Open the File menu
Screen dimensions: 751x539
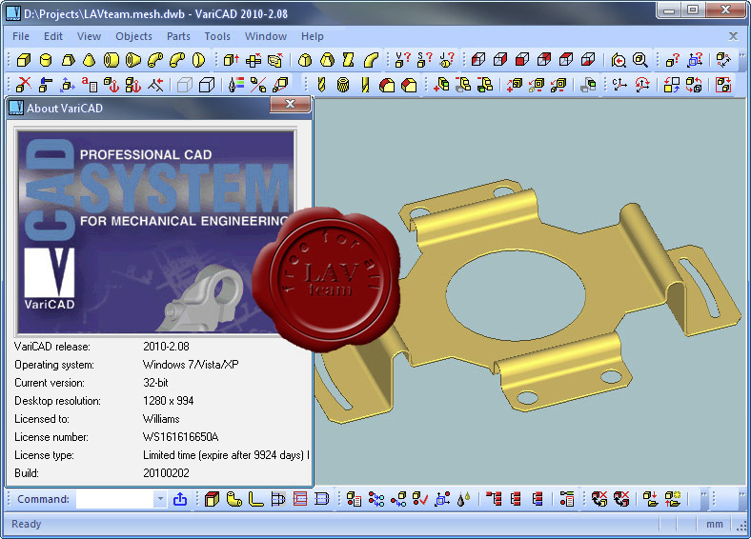pyautogui.click(x=21, y=36)
